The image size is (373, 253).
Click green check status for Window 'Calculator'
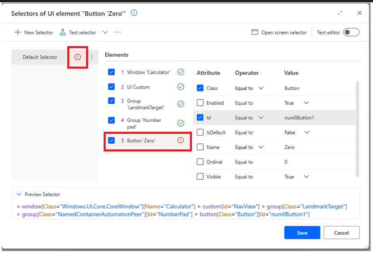click(181, 72)
